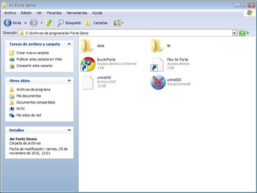The image size is (257, 193).
Task: Click Mis documentos icon in sidebar
Action: (x=12, y=96)
